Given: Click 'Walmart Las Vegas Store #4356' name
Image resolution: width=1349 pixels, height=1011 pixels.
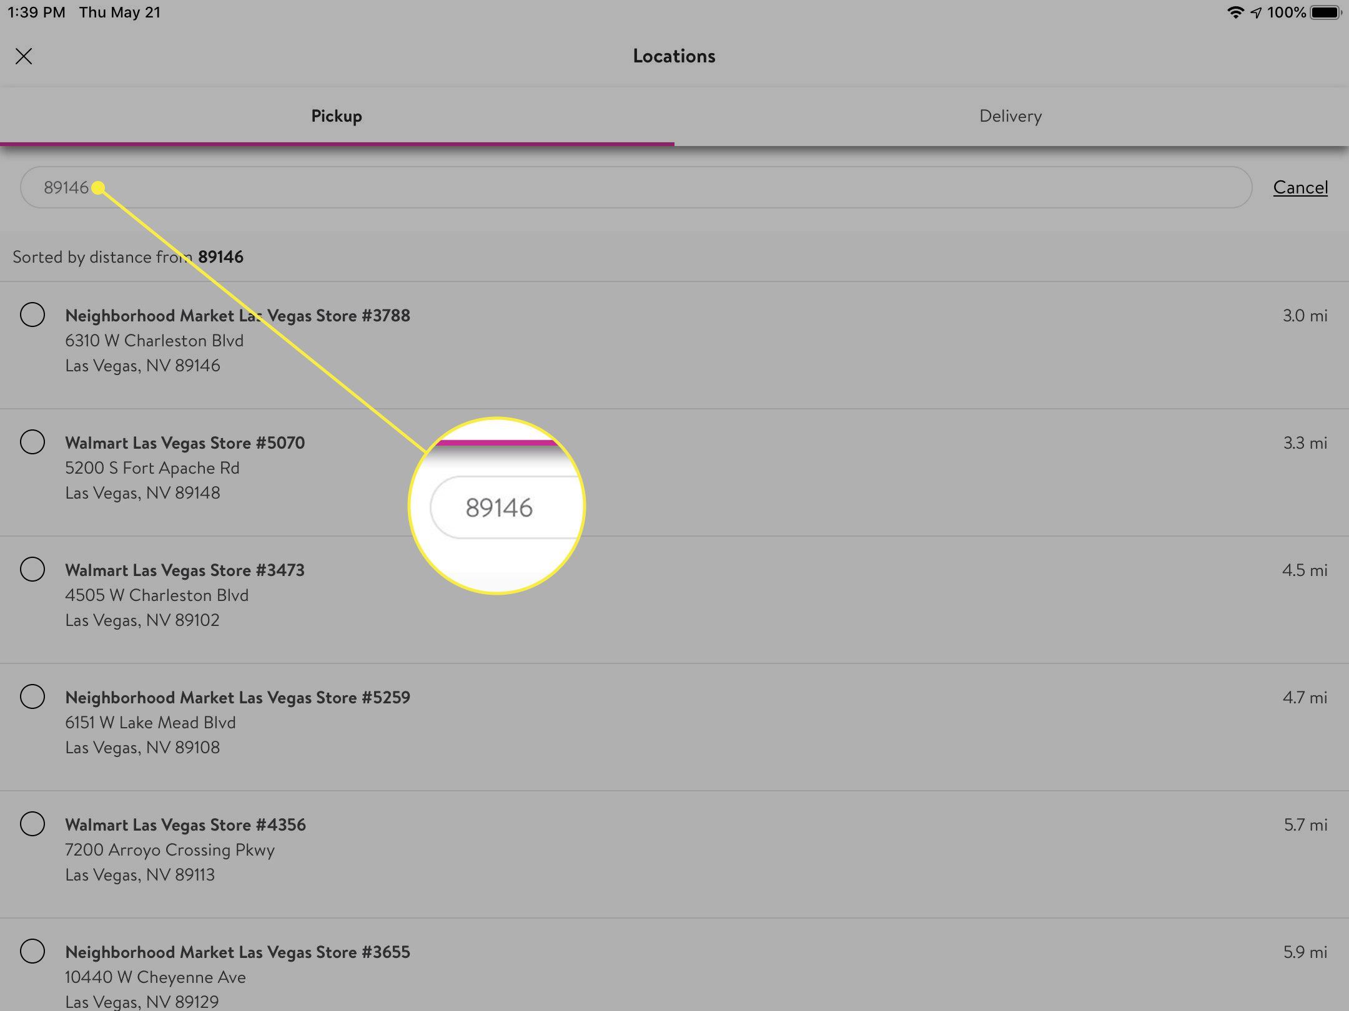Looking at the screenshot, I should pos(185,825).
